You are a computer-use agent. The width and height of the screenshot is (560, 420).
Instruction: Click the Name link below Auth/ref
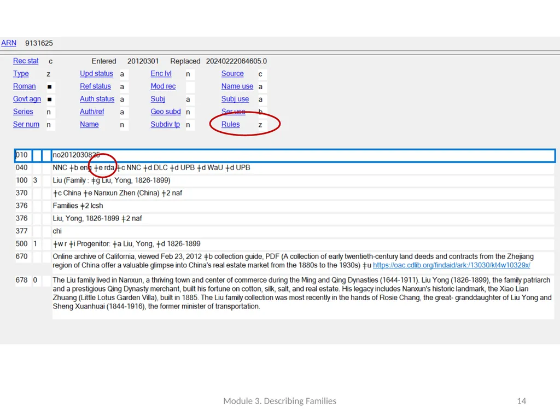tap(89, 124)
